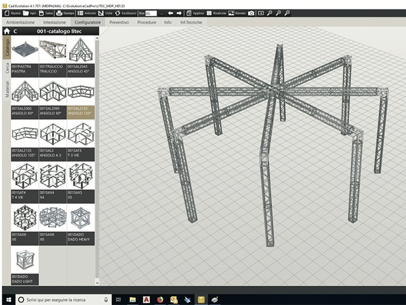Save the project with Salva
Image resolution: width=406 pixels, height=305 pixels.
pyautogui.click(x=48, y=13)
